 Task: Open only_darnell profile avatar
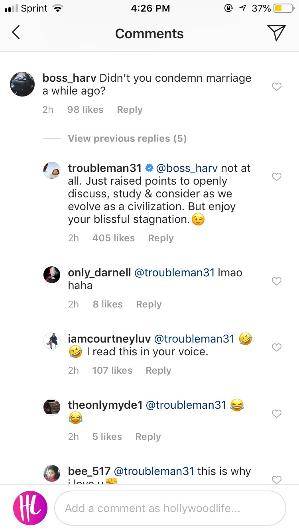pyautogui.click(x=52, y=275)
